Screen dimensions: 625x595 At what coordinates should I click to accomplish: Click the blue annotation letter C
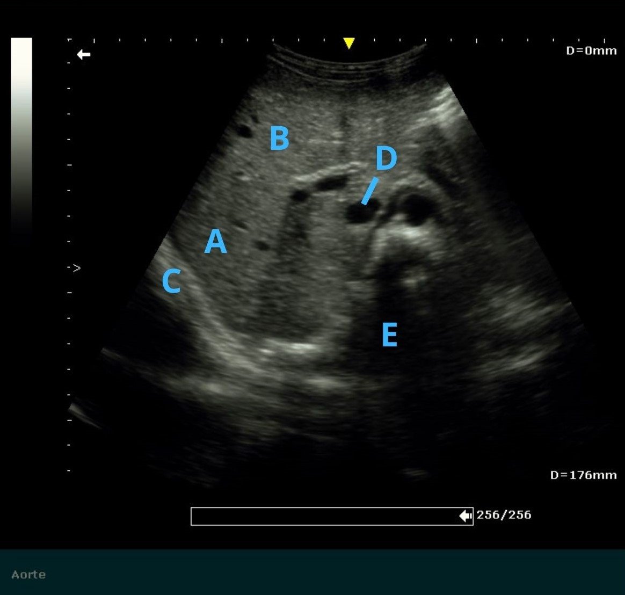tap(171, 281)
